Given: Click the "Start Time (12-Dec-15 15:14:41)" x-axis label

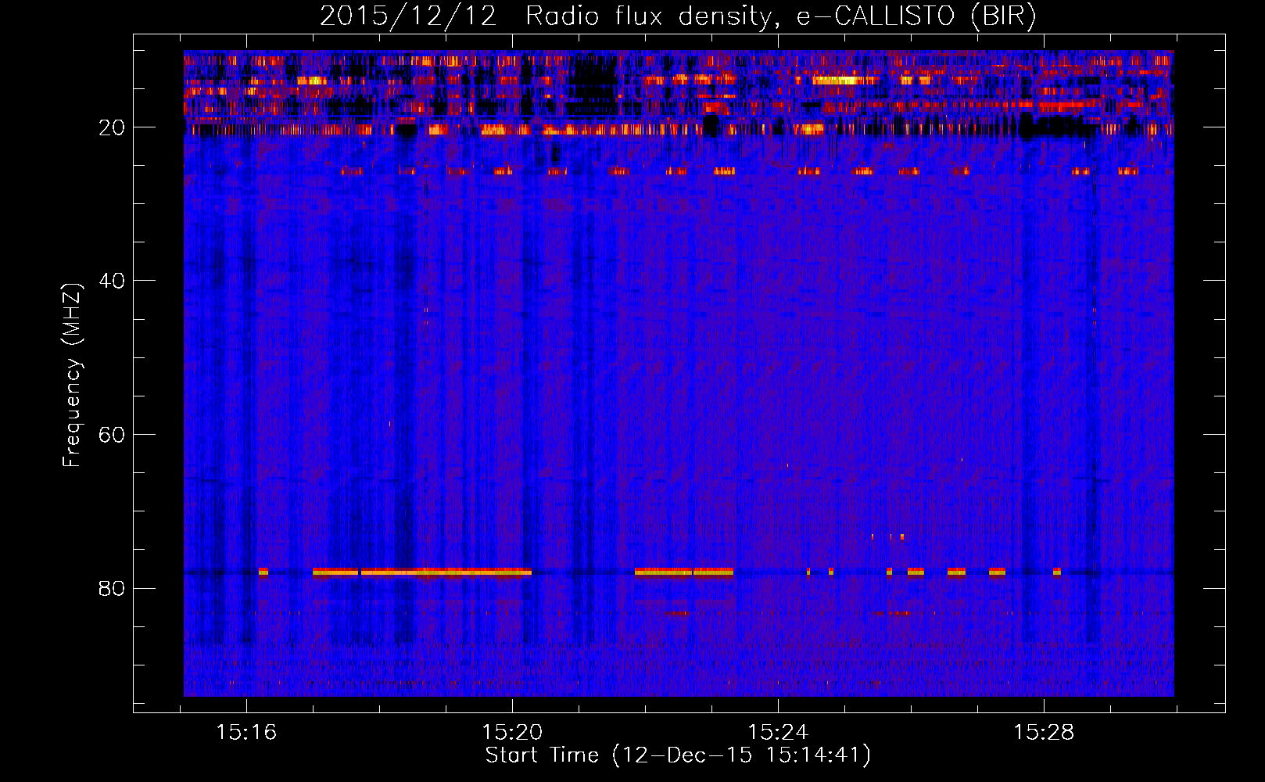Looking at the screenshot, I should pyautogui.click(x=678, y=755).
